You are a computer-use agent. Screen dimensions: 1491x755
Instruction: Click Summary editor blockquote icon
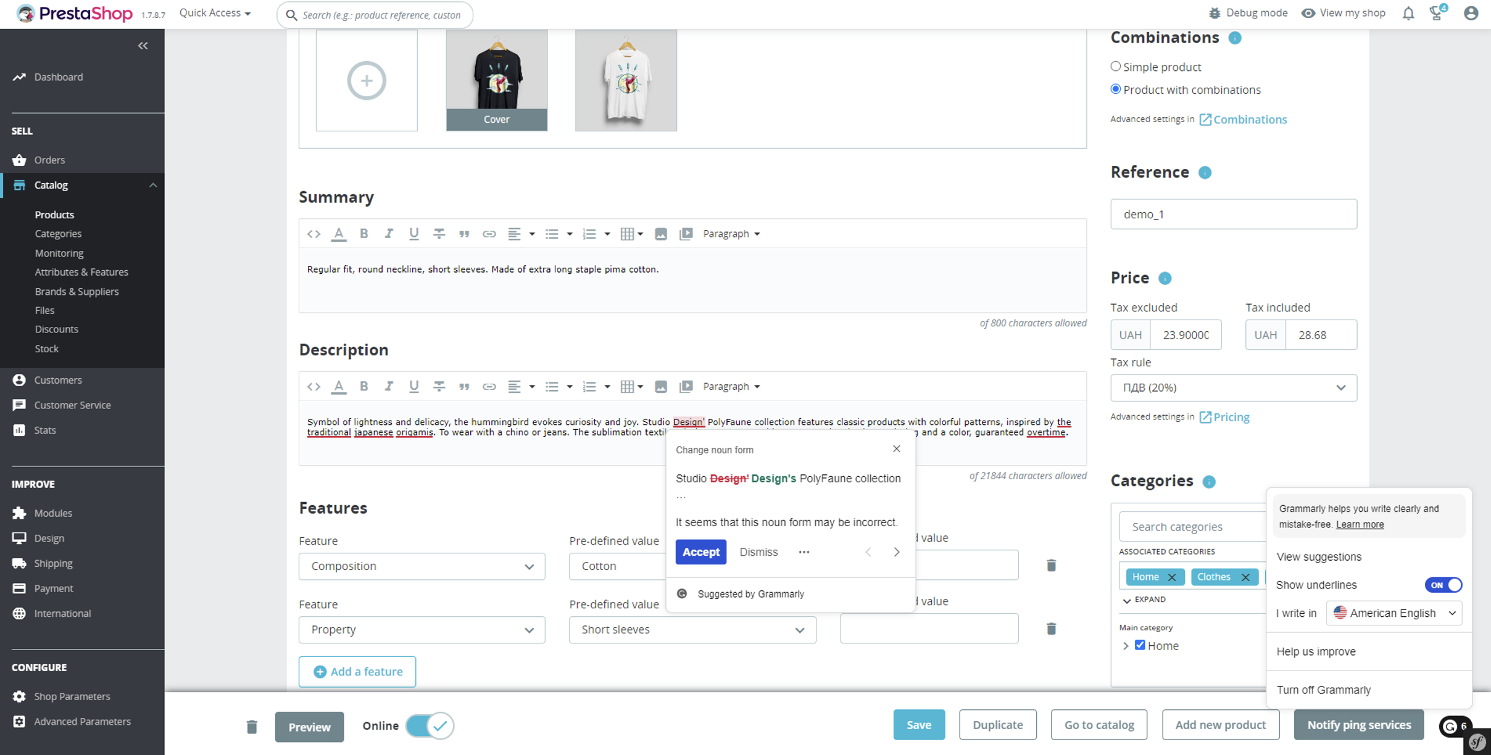tap(464, 234)
